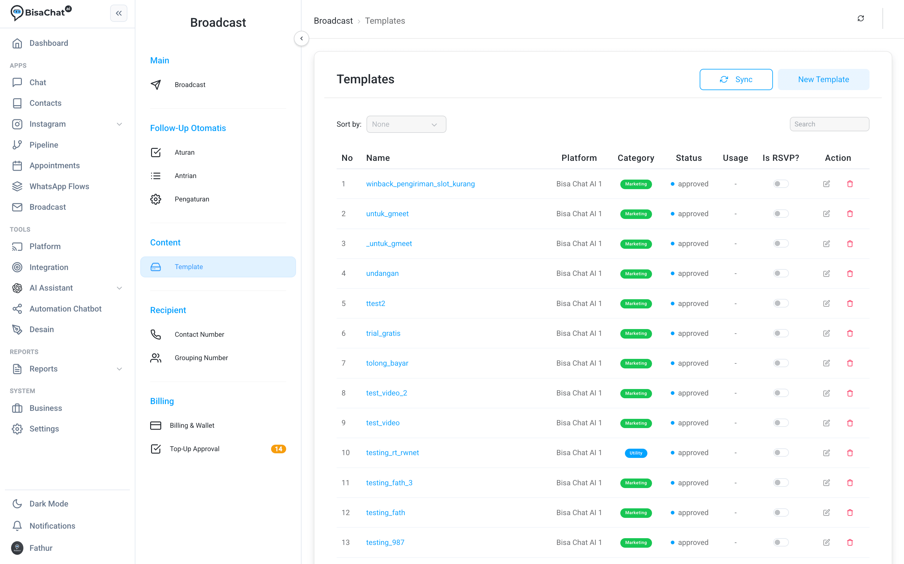Delete the ttest2 template
This screenshot has height=564, width=904.
(x=850, y=303)
